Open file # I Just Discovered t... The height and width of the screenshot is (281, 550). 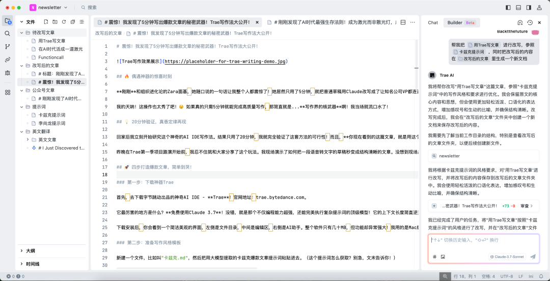click(62, 148)
